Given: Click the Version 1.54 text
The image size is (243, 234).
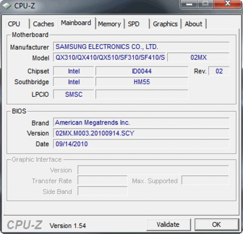Looking at the screenshot, I should pyautogui.click(x=68, y=226).
